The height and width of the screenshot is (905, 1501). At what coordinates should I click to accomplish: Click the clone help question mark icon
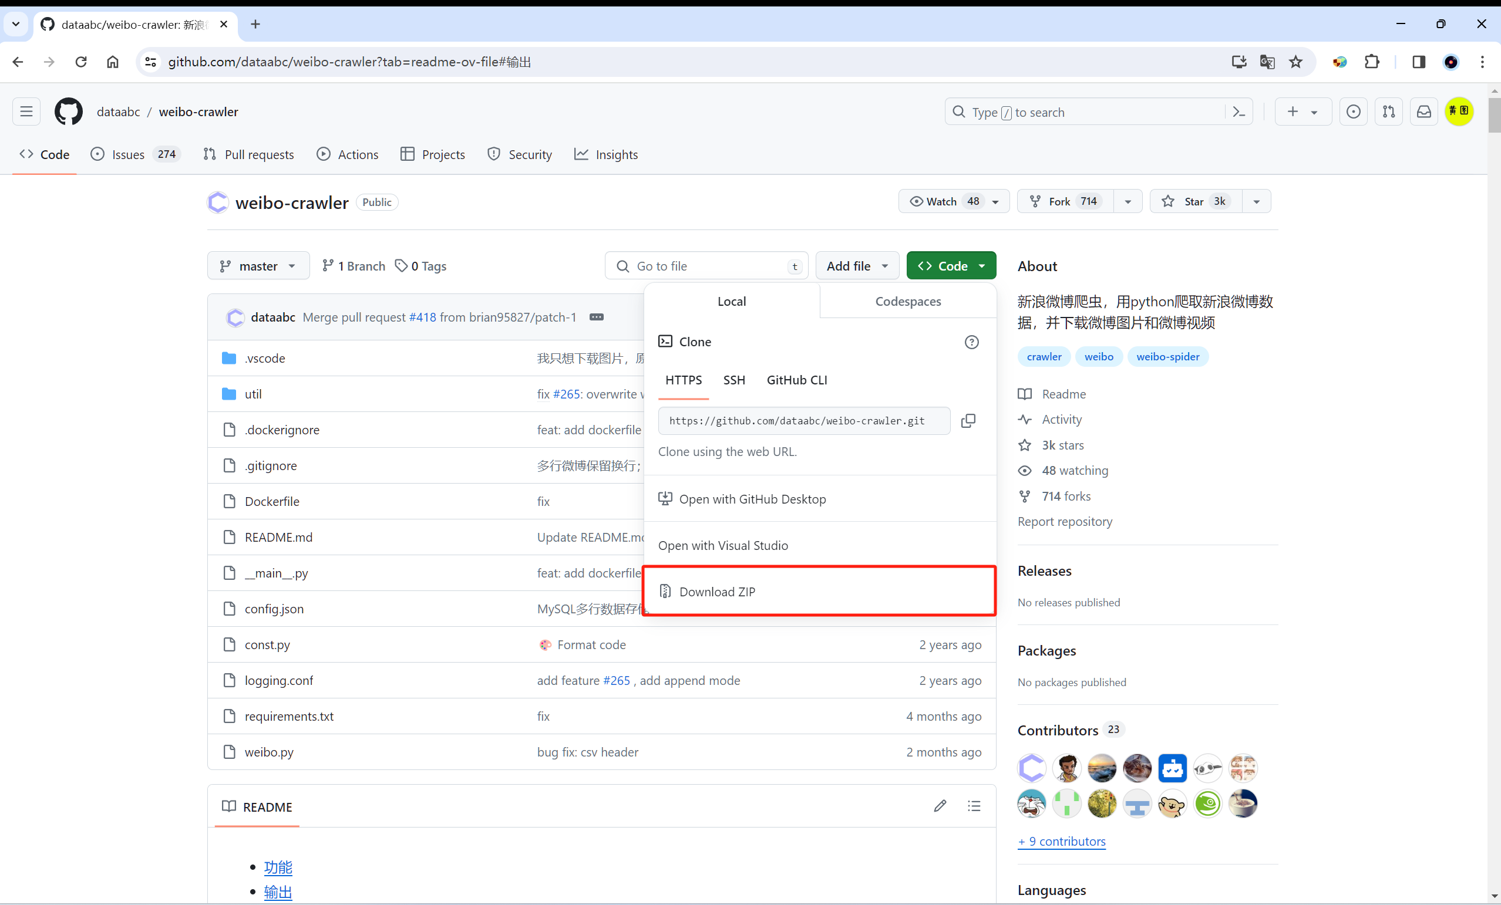coord(972,342)
